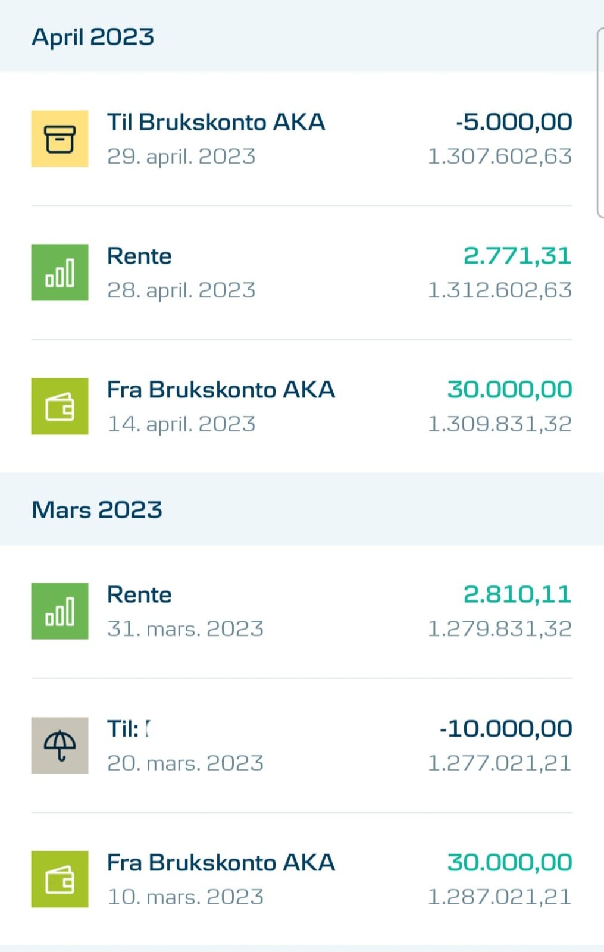Tap the green bar chart icon for 28. april
Image resolution: width=604 pixels, height=952 pixels.
(x=60, y=273)
